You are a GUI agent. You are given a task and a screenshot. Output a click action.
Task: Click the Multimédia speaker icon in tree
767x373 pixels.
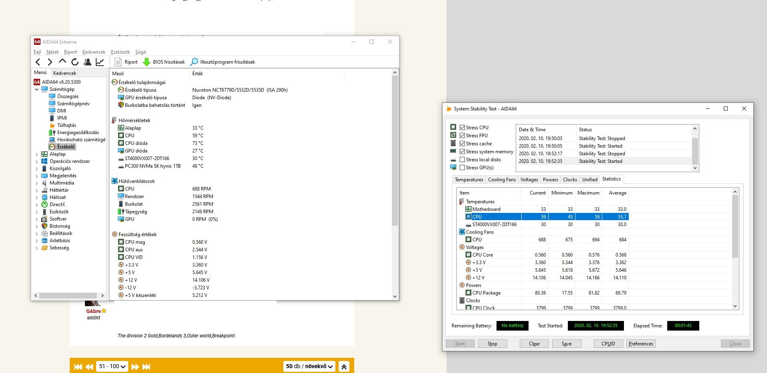44,183
